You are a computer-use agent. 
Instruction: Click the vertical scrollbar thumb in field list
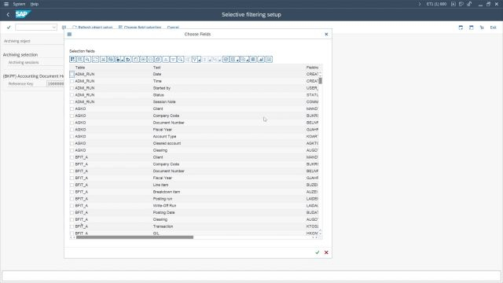pos(320,81)
